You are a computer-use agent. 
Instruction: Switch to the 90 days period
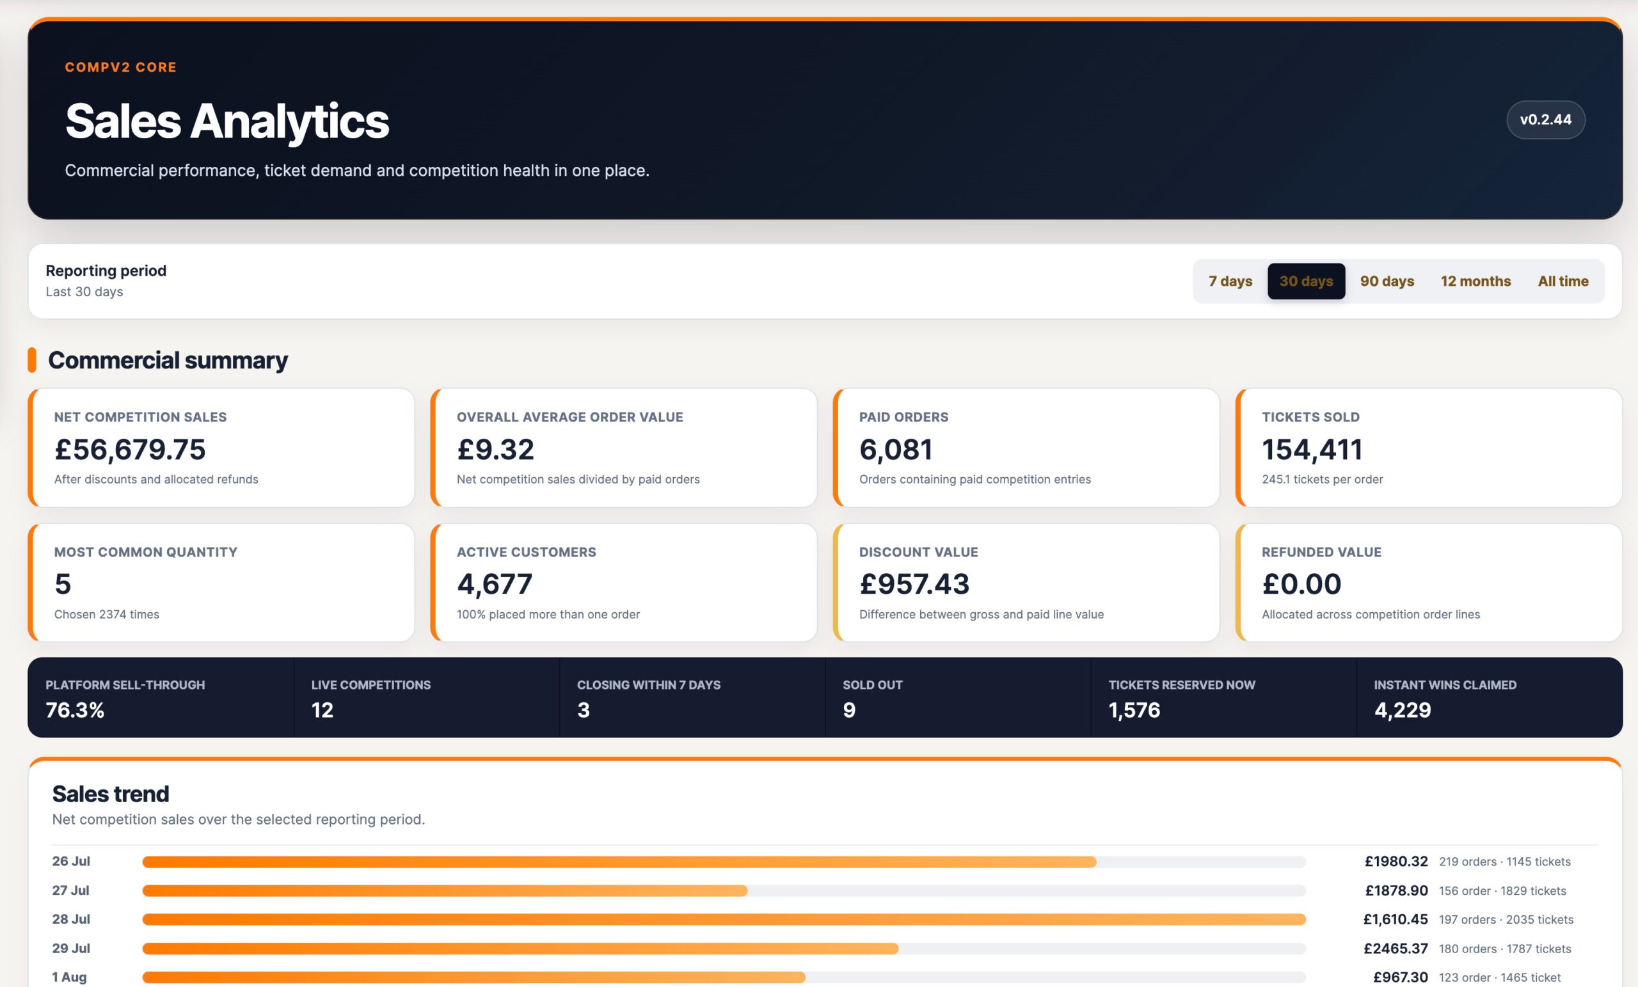[x=1387, y=281]
